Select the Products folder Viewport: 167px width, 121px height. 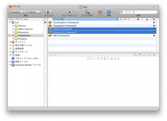coord(16,39)
